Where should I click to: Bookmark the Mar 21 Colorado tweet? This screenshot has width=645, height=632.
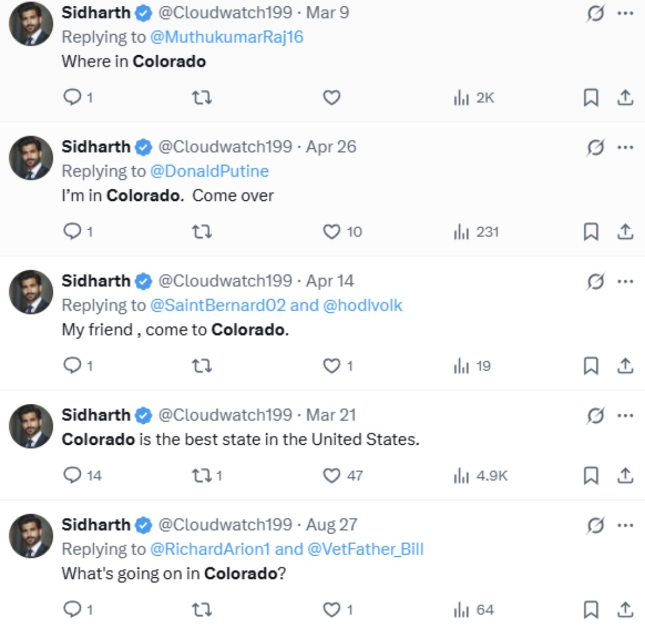coord(591,475)
